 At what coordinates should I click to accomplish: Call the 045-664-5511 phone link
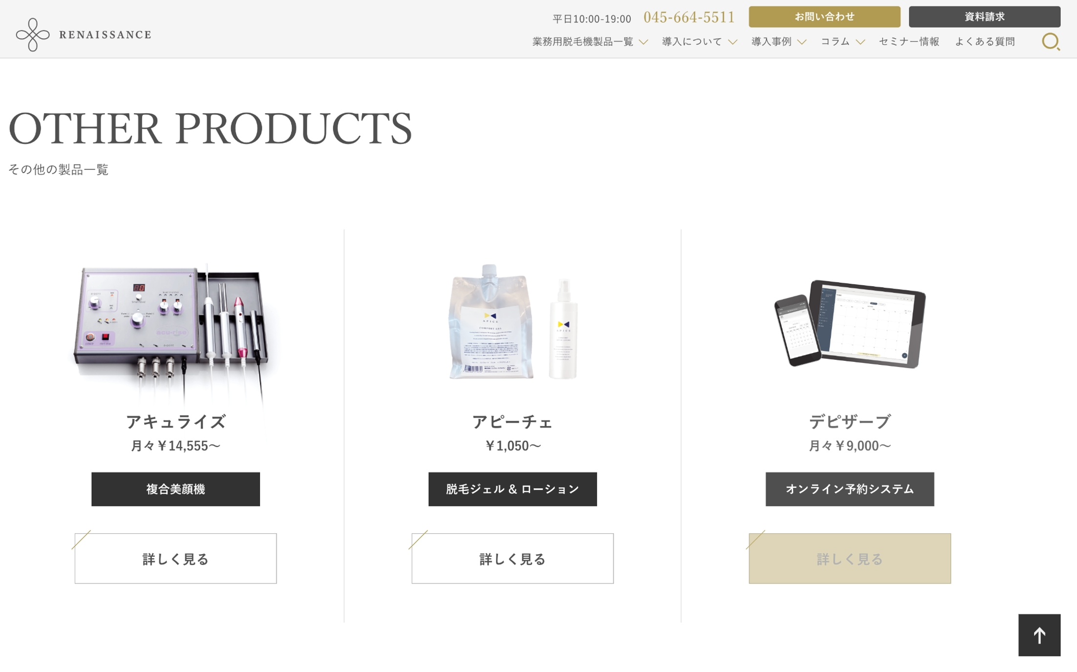[689, 18]
